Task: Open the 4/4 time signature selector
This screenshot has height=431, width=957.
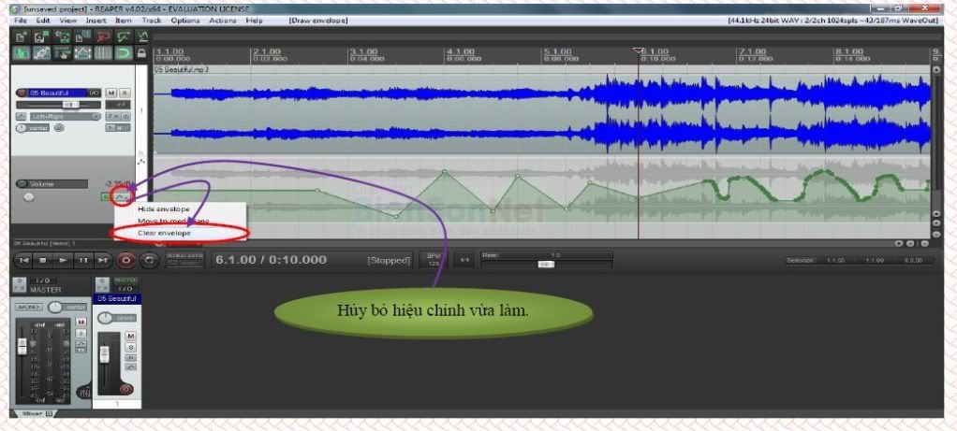Action: [463, 259]
